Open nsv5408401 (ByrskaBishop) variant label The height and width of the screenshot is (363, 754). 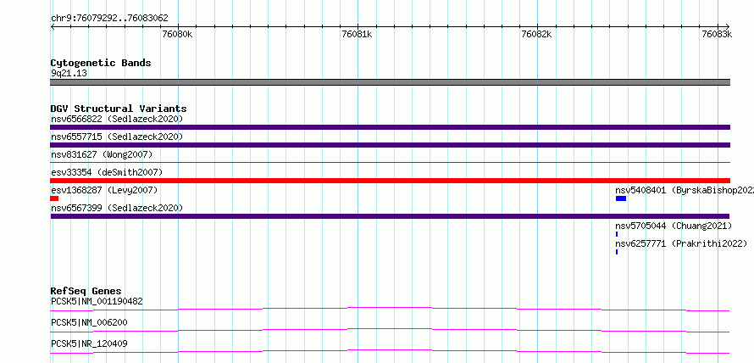pyautogui.click(x=685, y=190)
